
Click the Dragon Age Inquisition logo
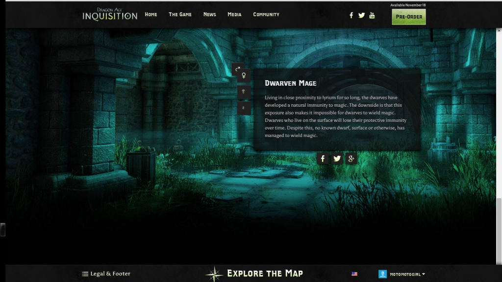click(x=110, y=14)
